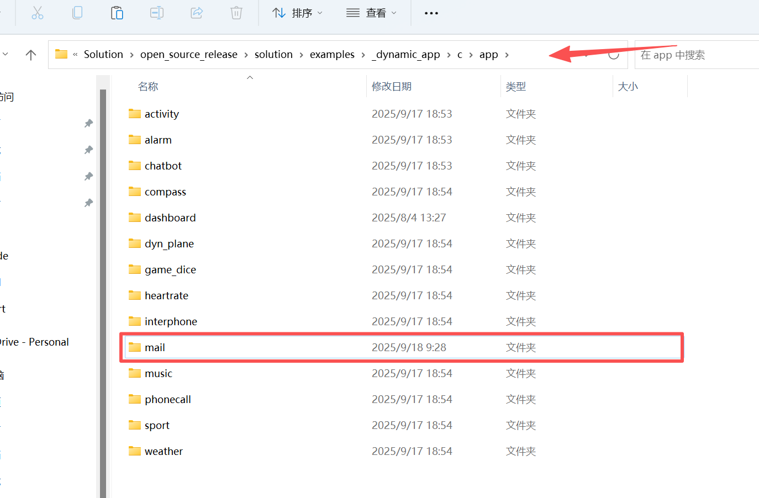Click the Paste icon
This screenshot has width=759, height=498.
coord(117,13)
